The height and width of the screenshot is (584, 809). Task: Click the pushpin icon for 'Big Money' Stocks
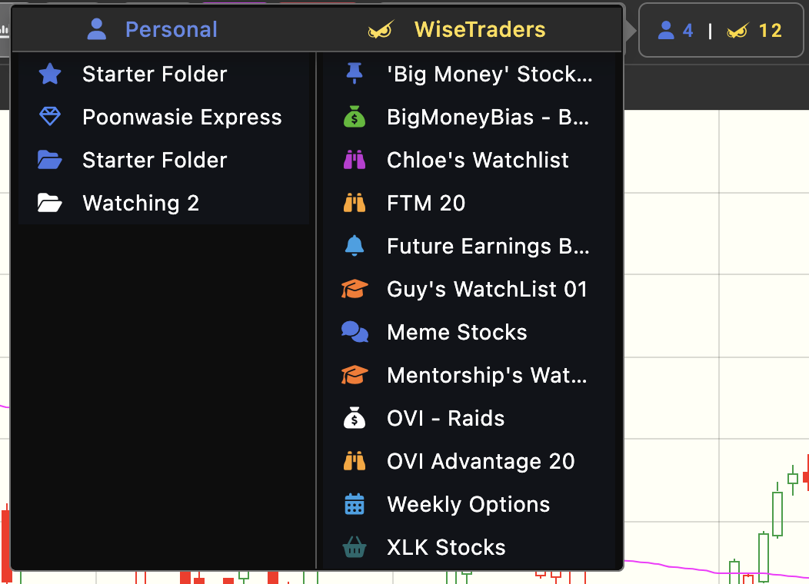click(x=354, y=74)
